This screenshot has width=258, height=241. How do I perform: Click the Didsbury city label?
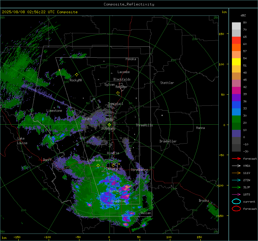[108, 128]
